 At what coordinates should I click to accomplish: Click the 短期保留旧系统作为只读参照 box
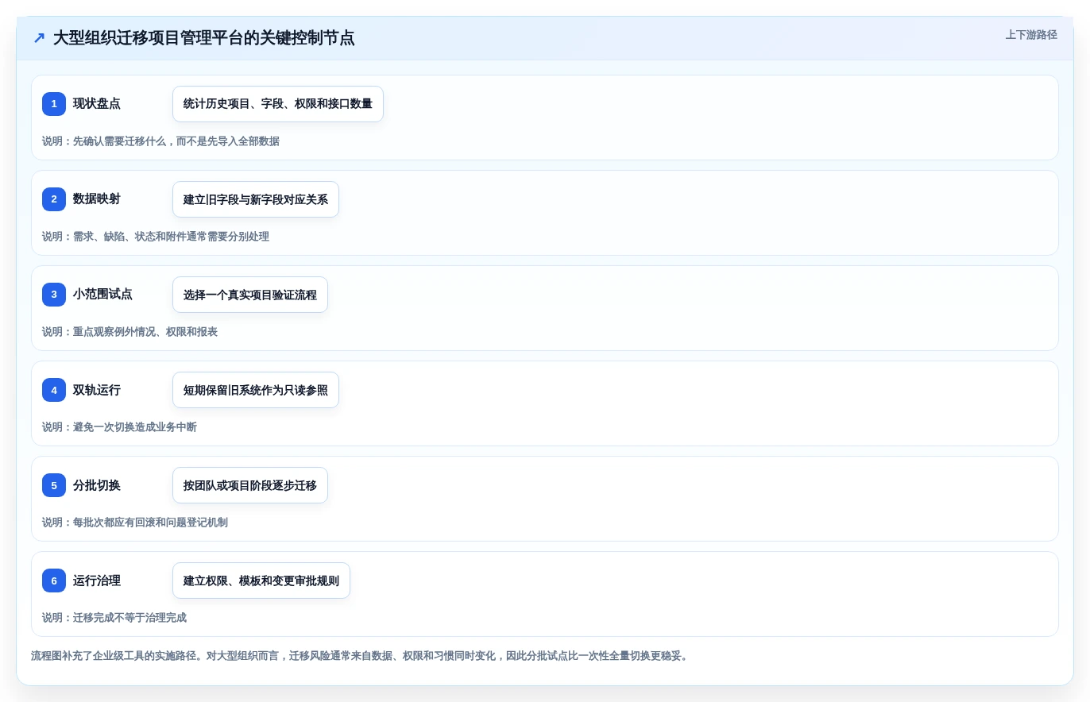click(256, 390)
